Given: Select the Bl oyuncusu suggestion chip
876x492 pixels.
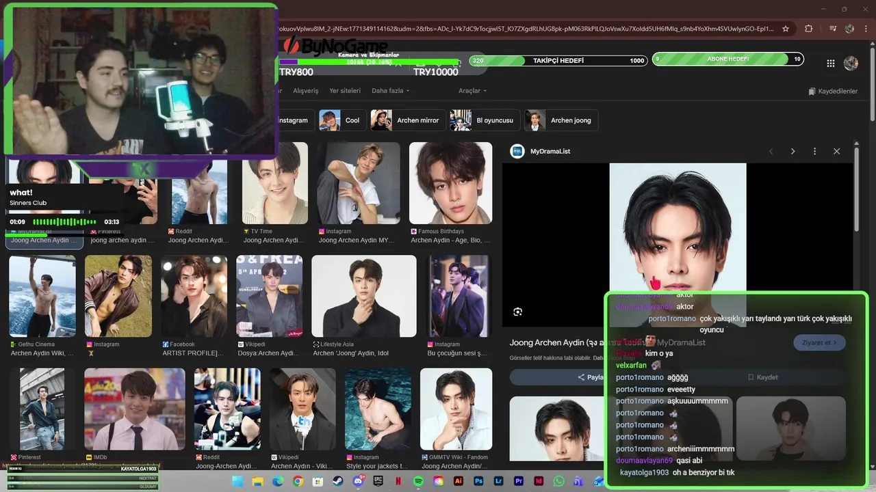Looking at the screenshot, I should tap(484, 120).
